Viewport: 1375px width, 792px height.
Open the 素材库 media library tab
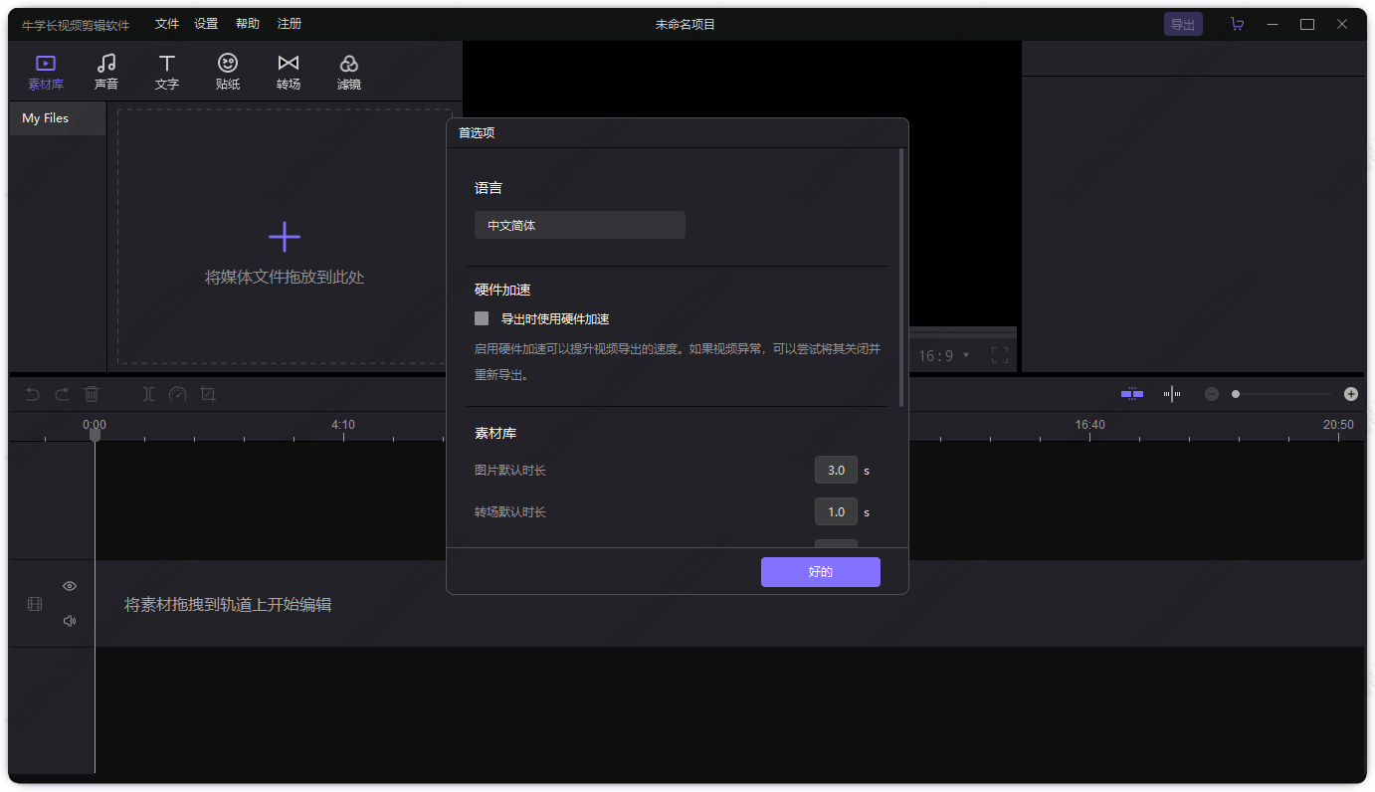(46, 72)
